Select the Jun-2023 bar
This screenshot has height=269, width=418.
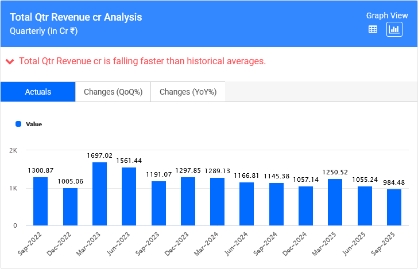point(129,196)
